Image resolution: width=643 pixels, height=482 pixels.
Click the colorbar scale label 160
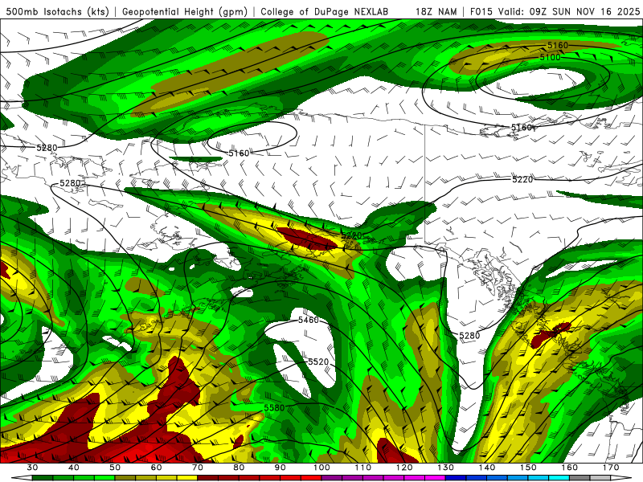(x=569, y=468)
